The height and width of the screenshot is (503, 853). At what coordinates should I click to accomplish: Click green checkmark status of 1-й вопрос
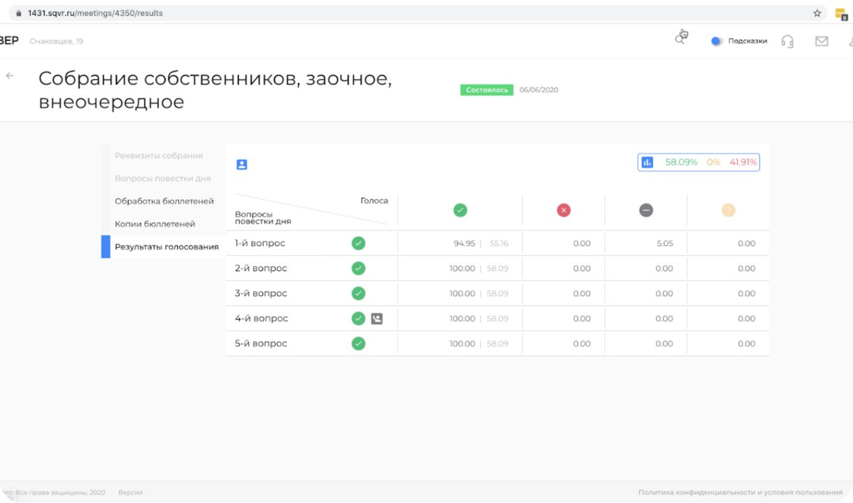tap(358, 244)
